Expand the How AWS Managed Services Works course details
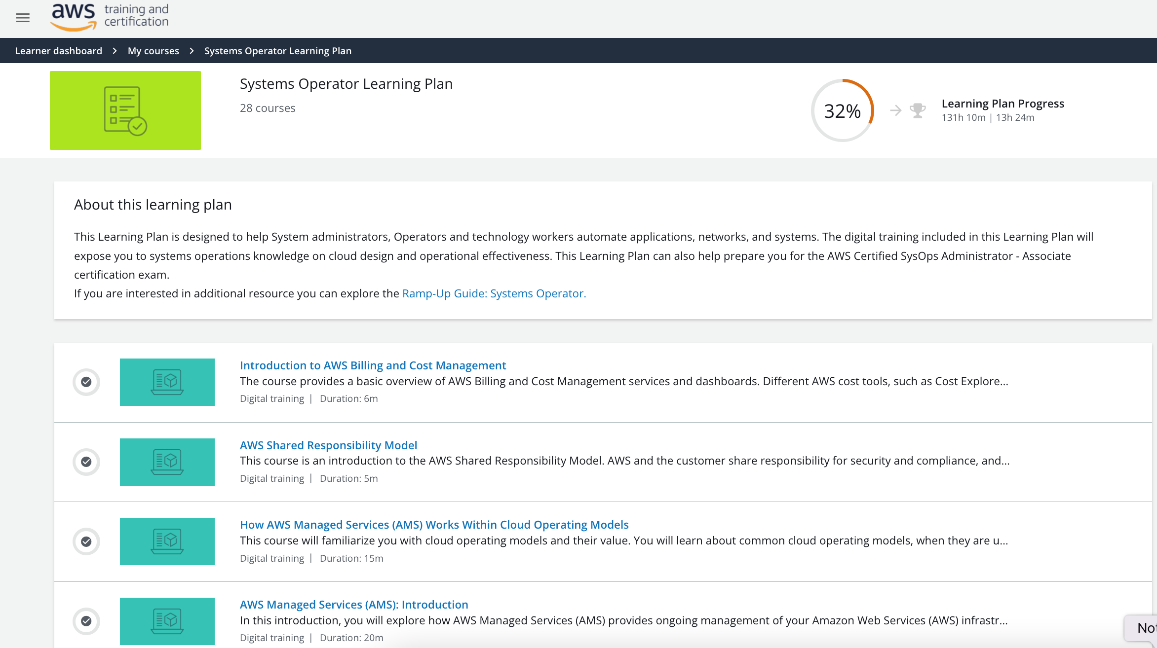Image resolution: width=1157 pixels, height=648 pixels. tap(434, 524)
